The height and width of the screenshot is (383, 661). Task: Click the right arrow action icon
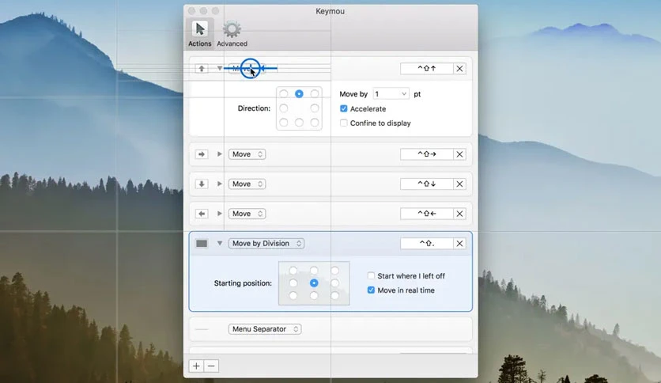[x=202, y=154]
